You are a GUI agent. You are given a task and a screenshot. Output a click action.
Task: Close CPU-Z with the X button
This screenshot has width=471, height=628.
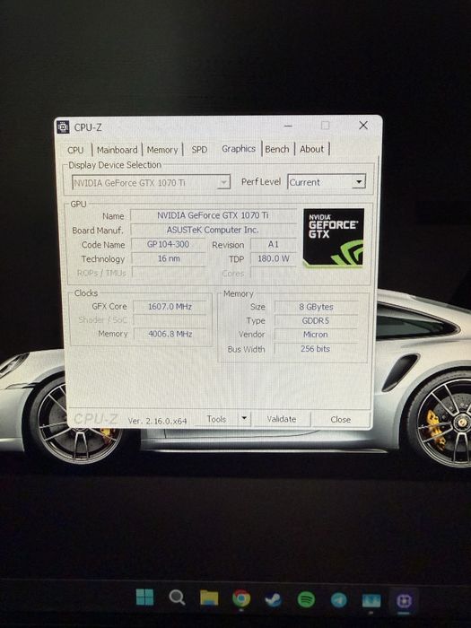pyautogui.click(x=363, y=126)
